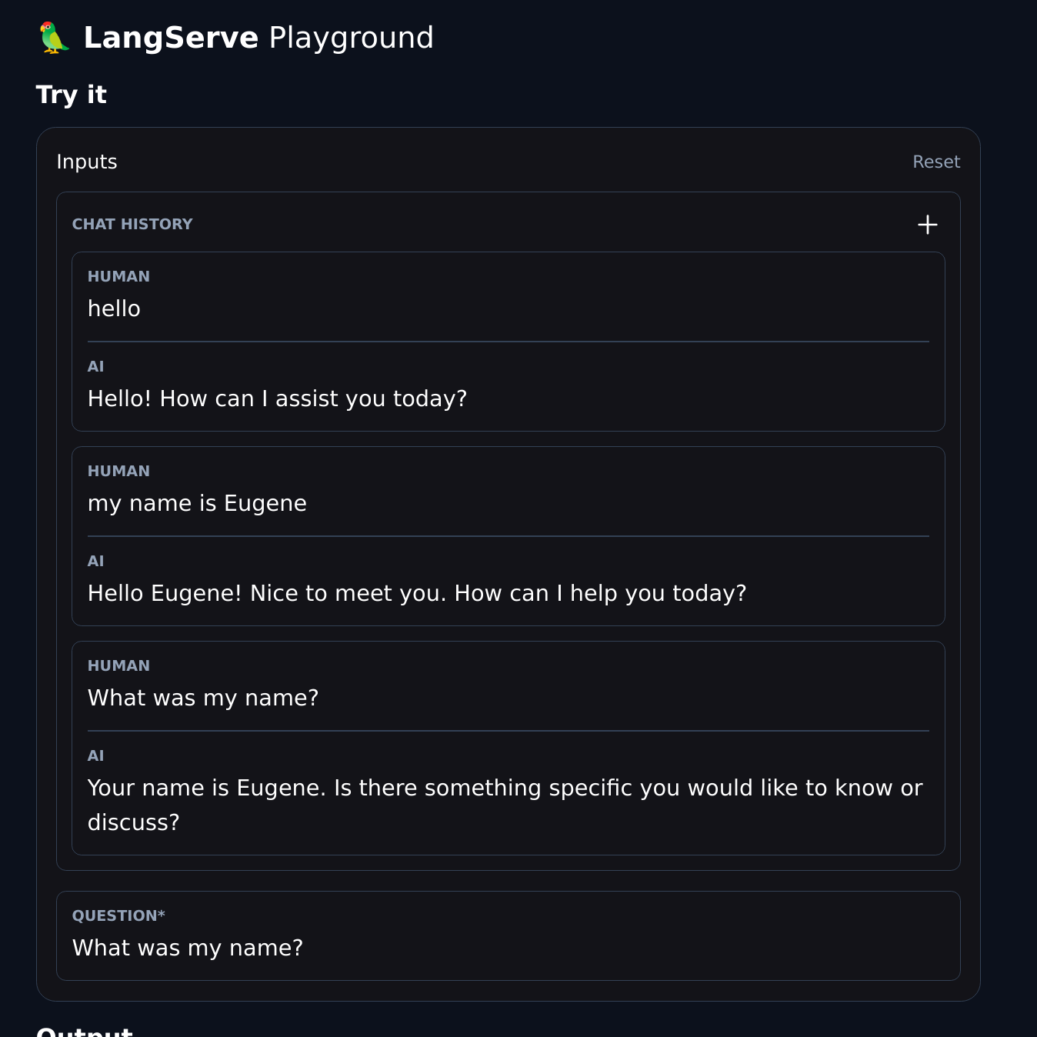Click the plus icon to add a chat message
The height and width of the screenshot is (1037, 1037).
(927, 225)
